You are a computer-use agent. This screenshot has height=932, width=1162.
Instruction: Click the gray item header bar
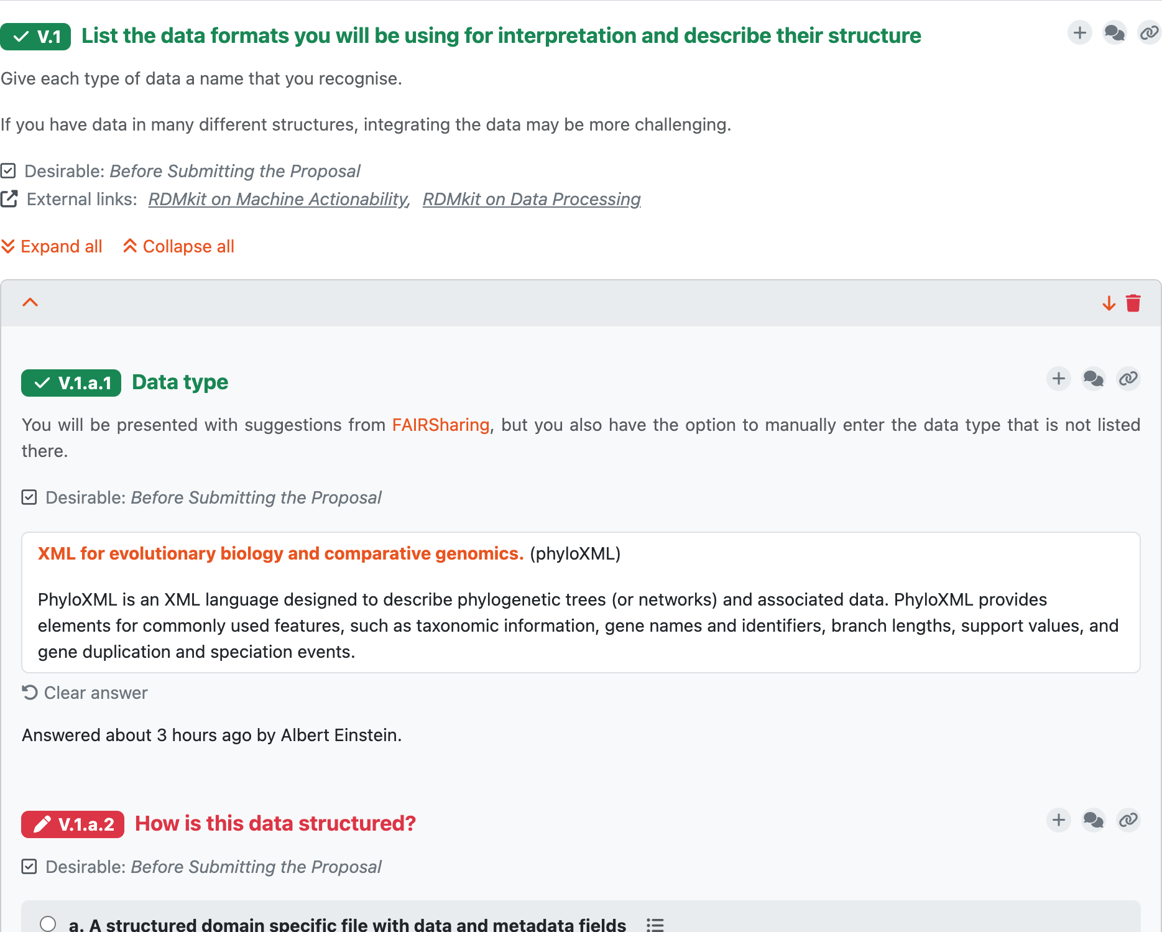click(x=581, y=303)
